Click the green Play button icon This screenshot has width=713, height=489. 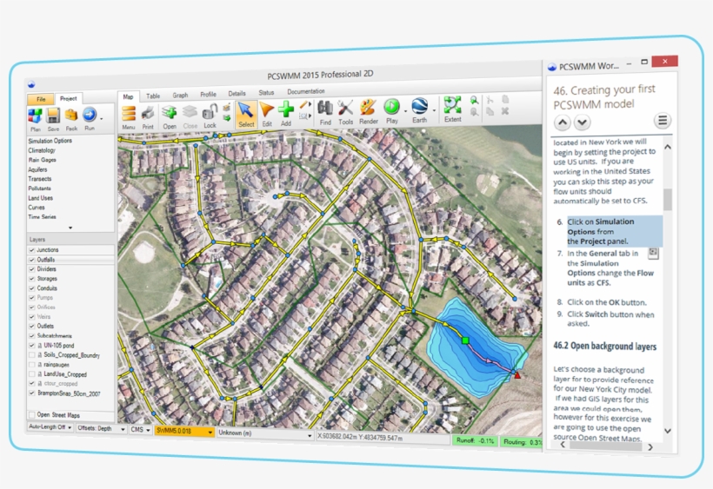tap(391, 107)
